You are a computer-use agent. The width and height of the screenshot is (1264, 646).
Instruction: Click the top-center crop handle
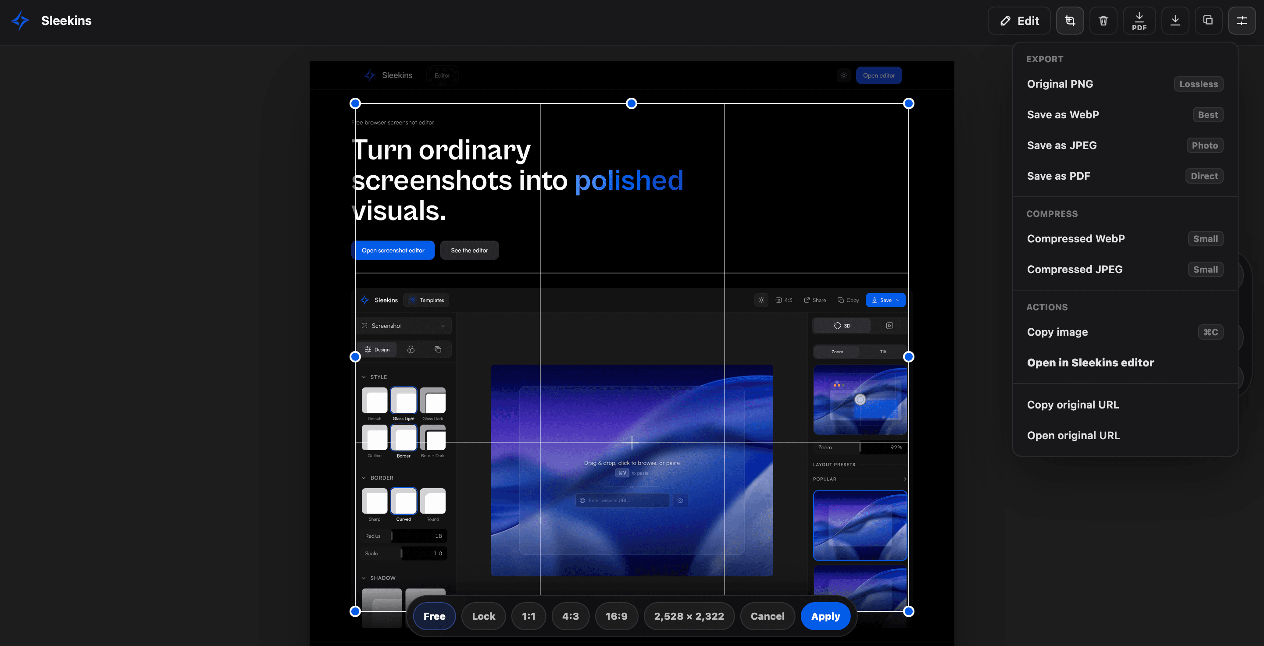(x=632, y=103)
